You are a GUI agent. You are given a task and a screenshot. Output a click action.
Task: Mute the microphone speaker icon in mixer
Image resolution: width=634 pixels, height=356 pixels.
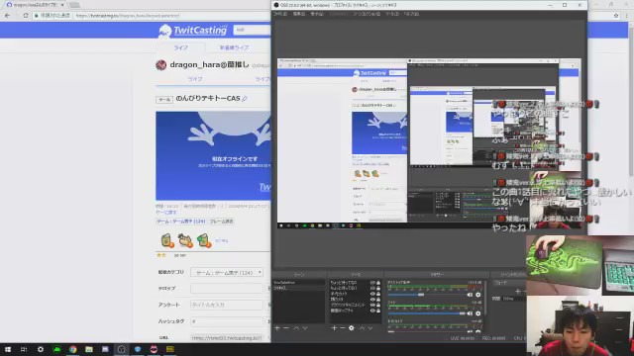click(470, 313)
